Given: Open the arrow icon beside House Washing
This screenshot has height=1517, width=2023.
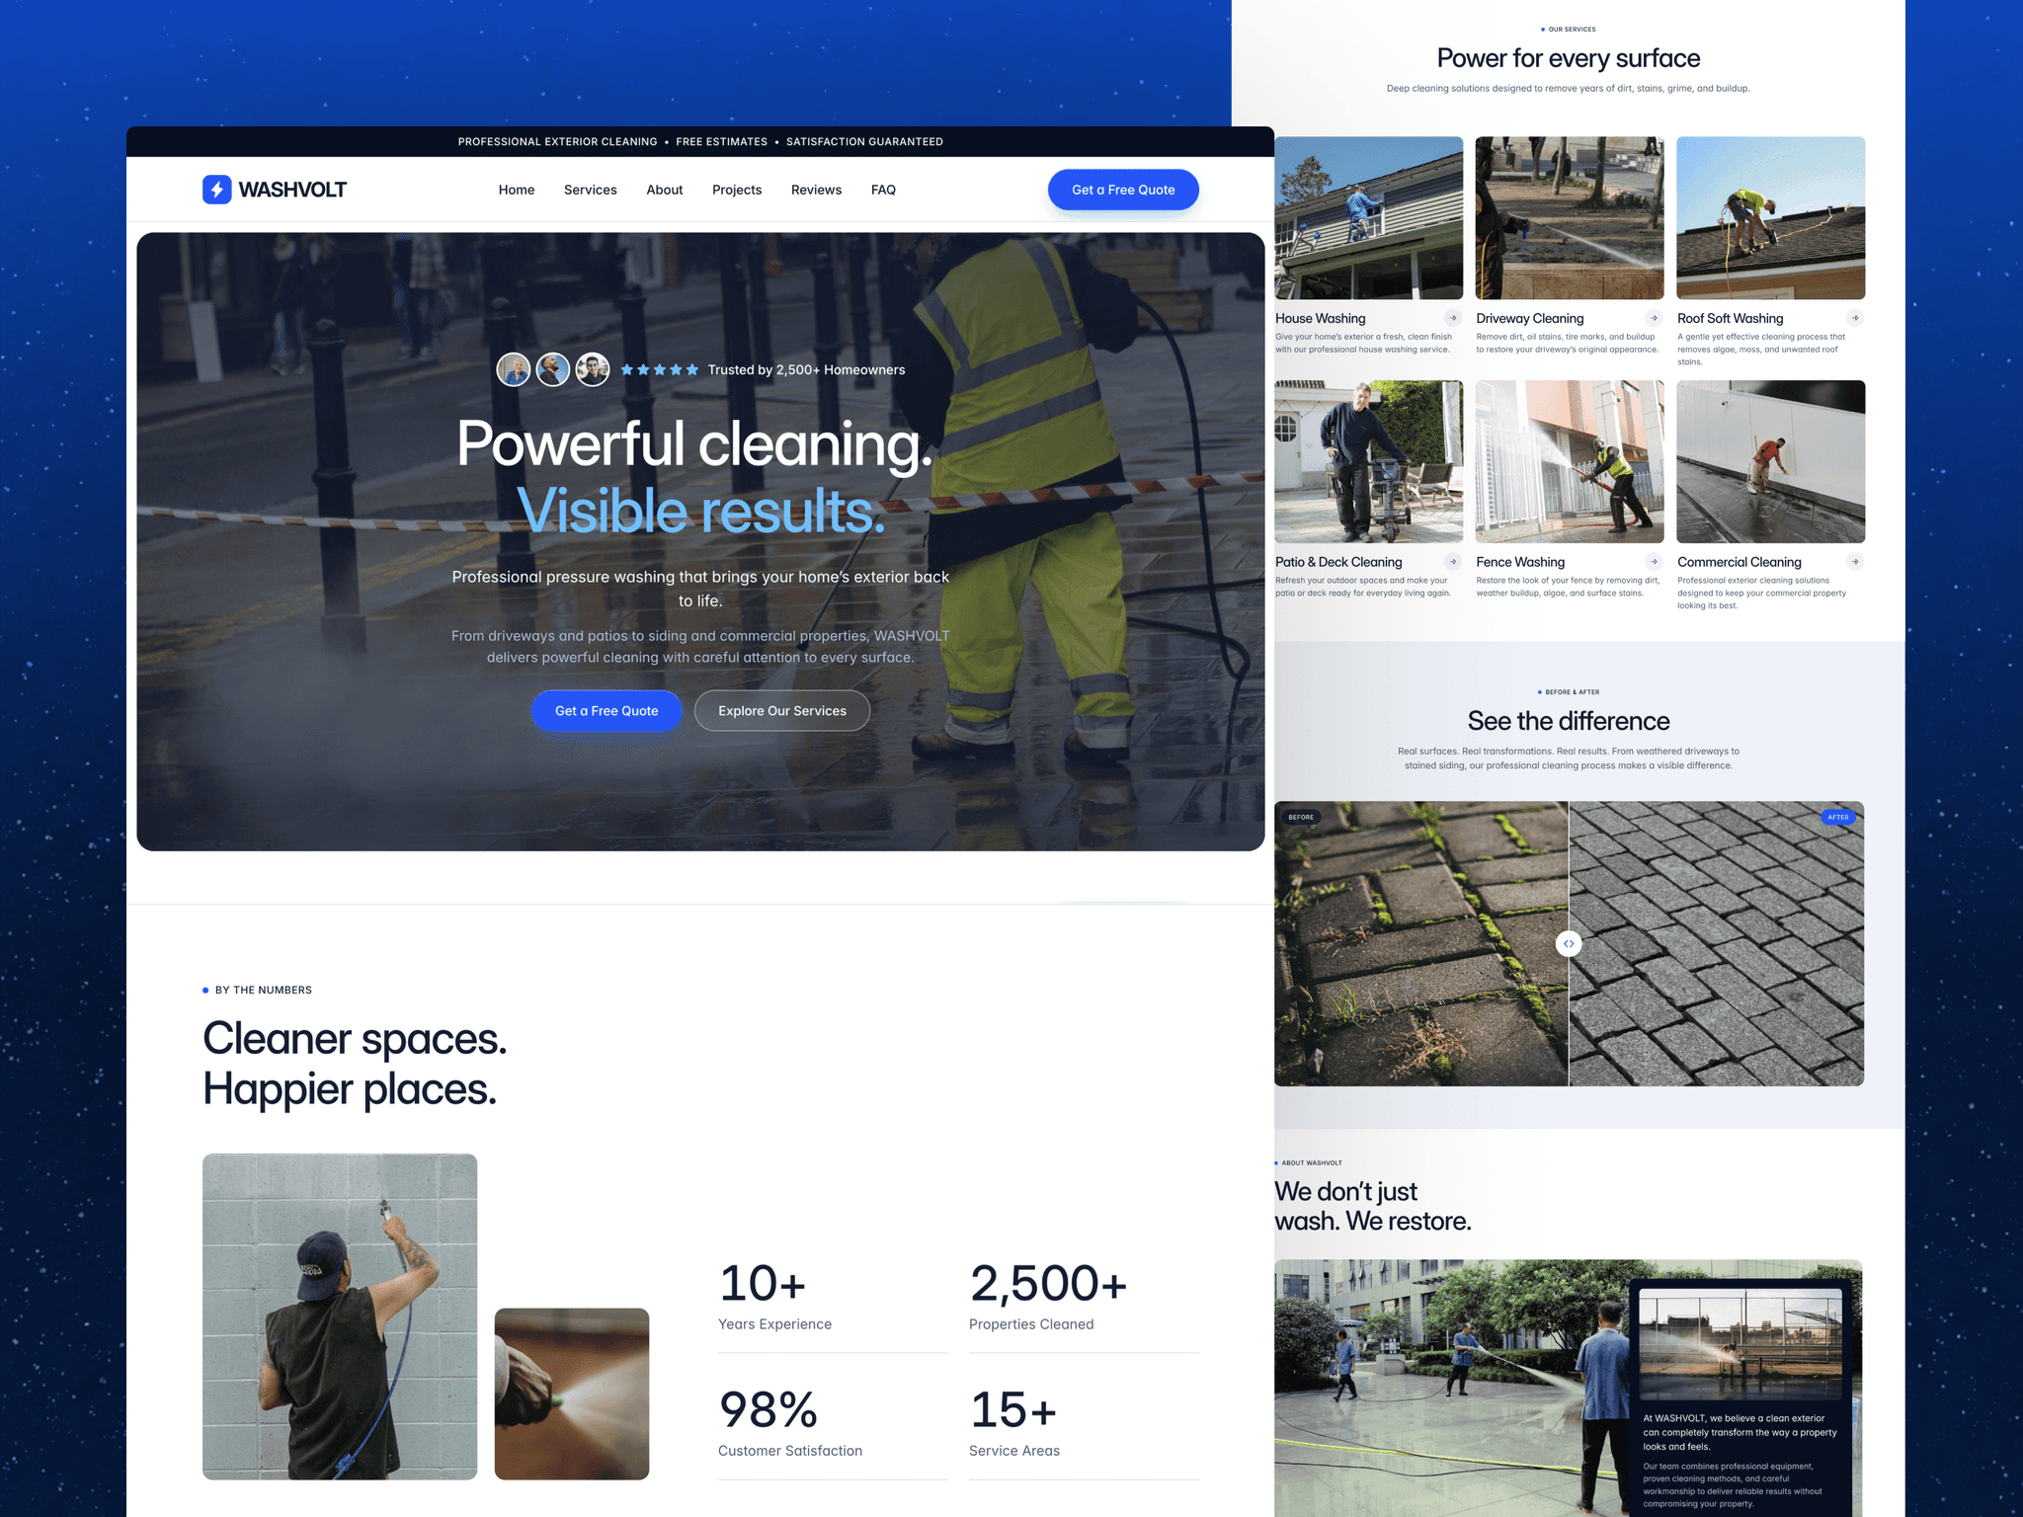Looking at the screenshot, I should [1453, 318].
